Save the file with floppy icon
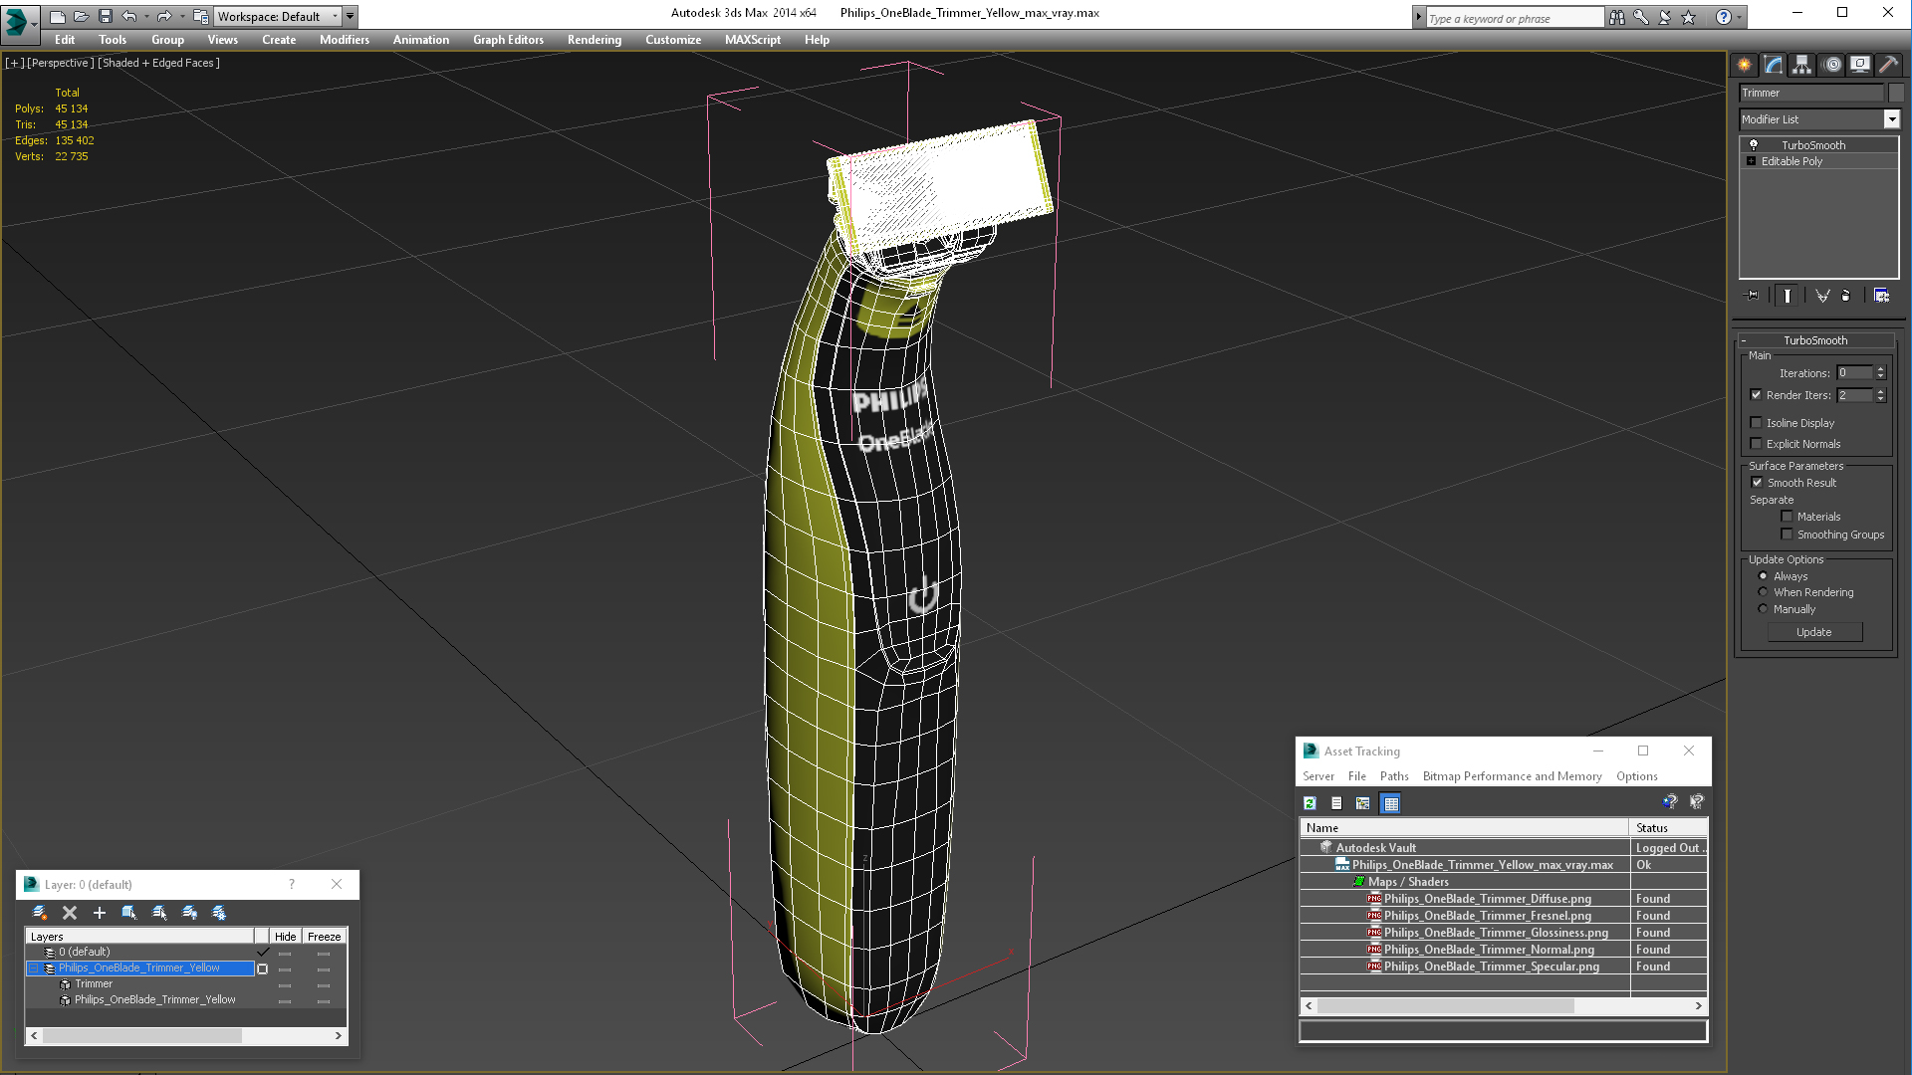Viewport: 1912px width, 1075px height. pyautogui.click(x=105, y=16)
